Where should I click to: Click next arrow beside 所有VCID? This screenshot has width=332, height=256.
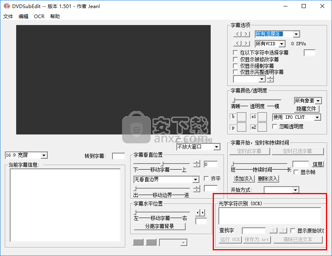(x=245, y=43)
